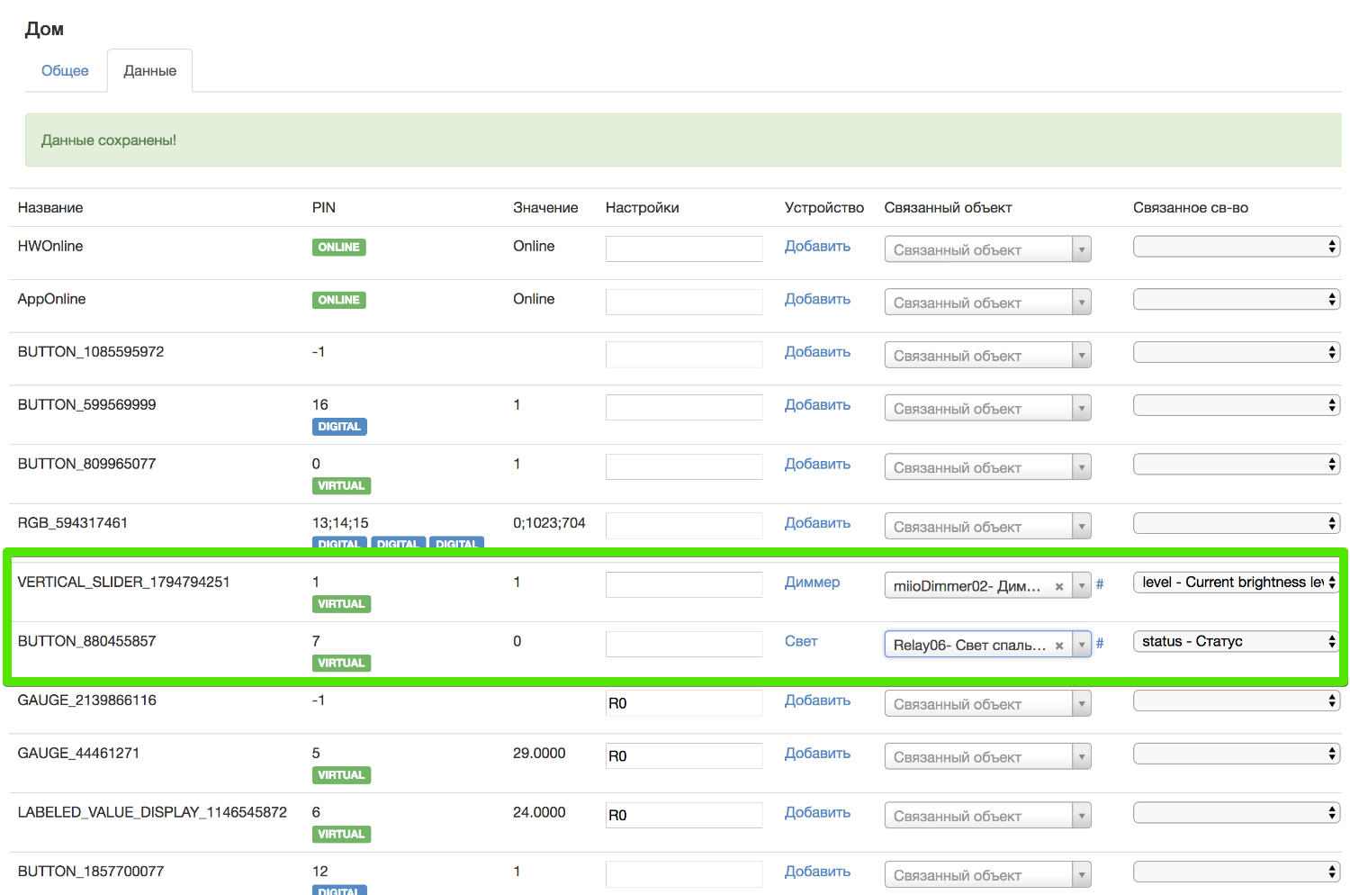Focus settings field for GAUGE_2139866116
The image size is (1350, 895).
(684, 703)
